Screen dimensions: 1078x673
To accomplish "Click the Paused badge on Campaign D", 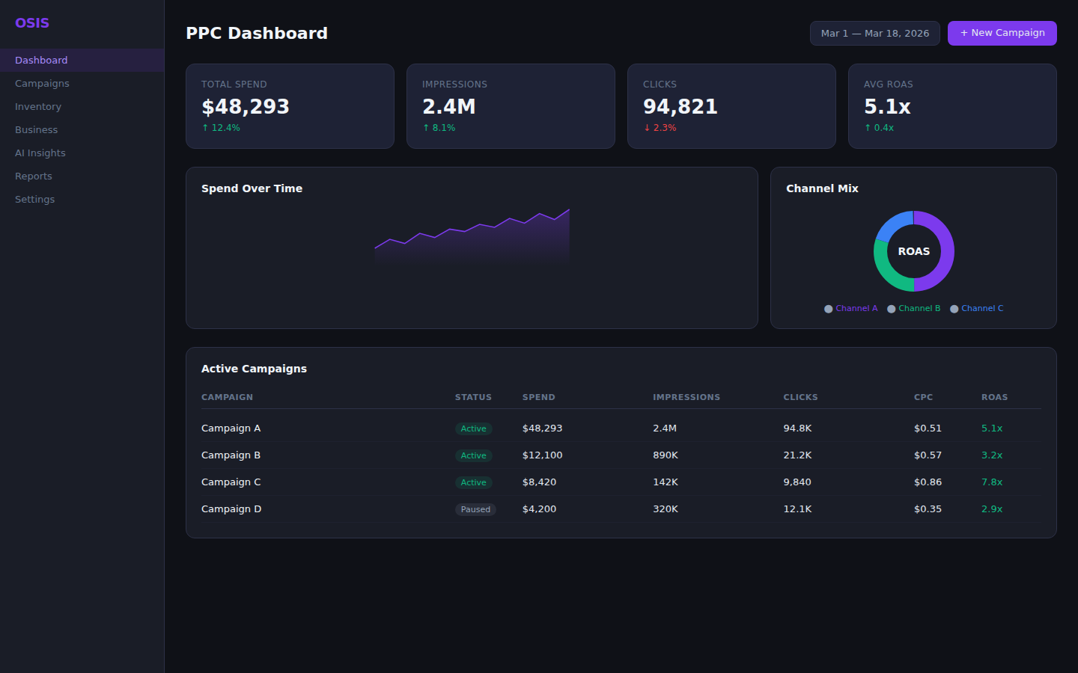I will click(x=475, y=509).
